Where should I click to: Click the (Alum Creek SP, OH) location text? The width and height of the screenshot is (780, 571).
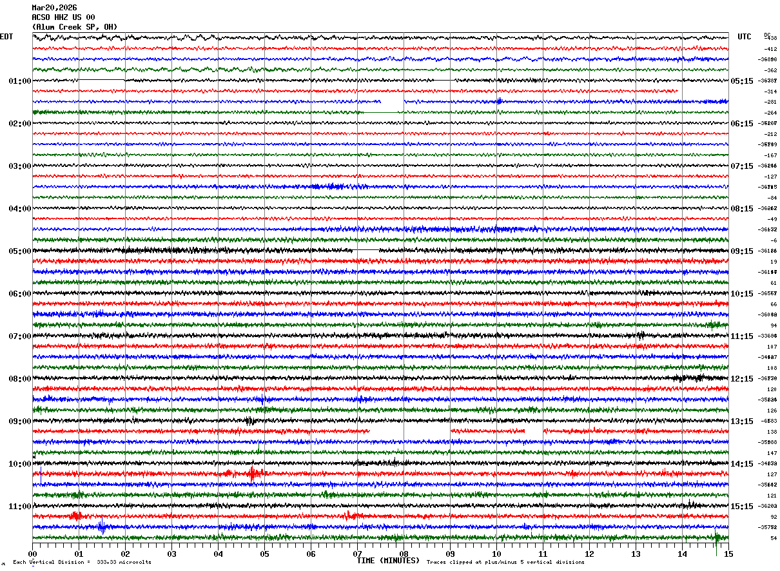click(x=75, y=27)
